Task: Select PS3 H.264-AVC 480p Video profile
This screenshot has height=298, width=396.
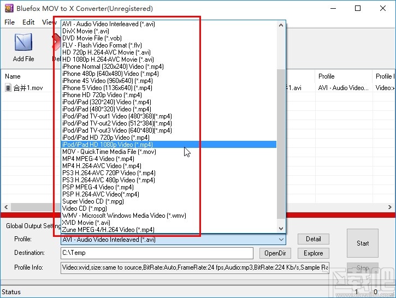Action: pyautogui.click(x=169, y=180)
